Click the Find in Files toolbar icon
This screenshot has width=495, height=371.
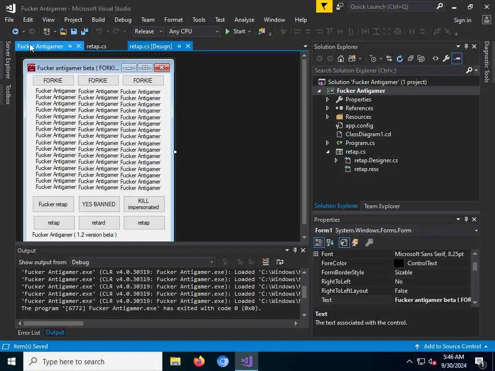[262, 31]
